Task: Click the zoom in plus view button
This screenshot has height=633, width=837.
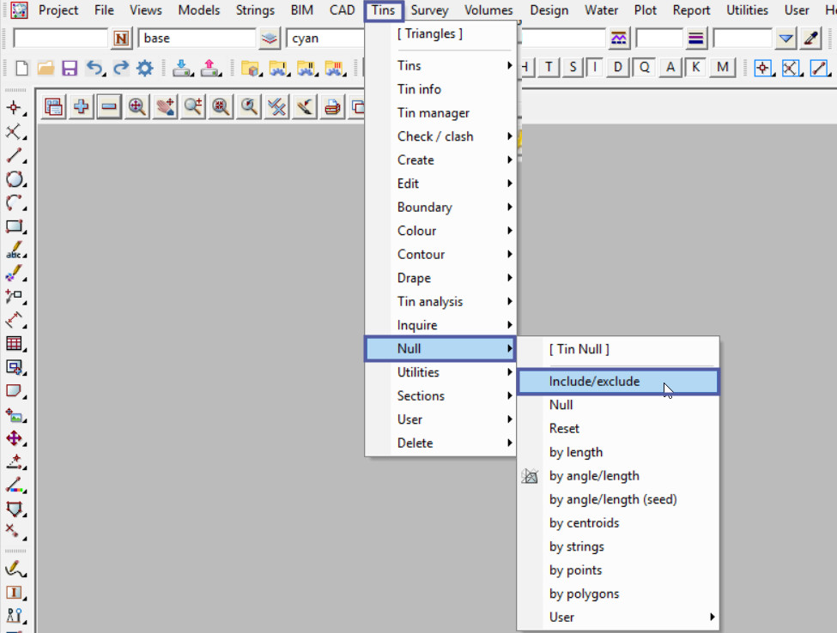Action: point(82,106)
